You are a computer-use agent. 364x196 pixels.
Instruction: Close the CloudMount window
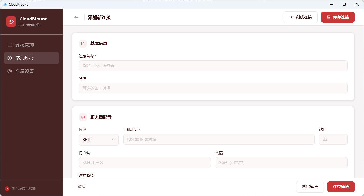click(x=357, y=5)
